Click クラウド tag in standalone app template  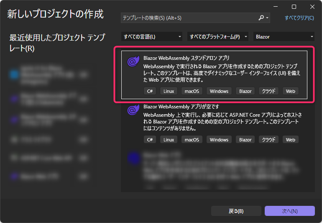pos(268,91)
